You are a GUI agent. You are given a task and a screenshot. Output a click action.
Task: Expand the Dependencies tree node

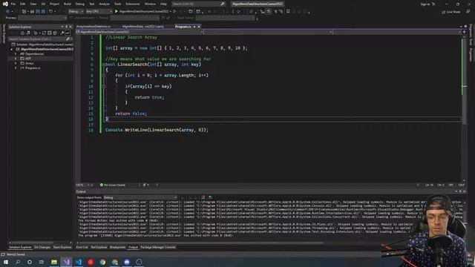pos(16,54)
